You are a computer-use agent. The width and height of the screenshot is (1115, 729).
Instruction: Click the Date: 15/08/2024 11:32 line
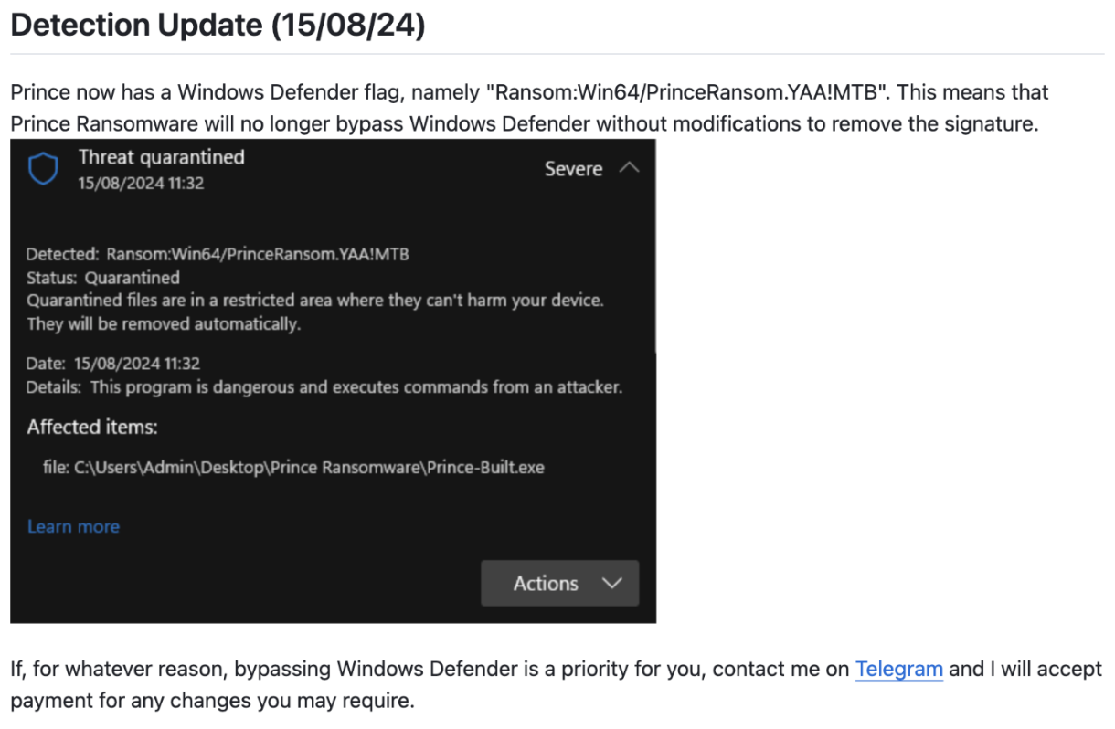pos(113,364)
